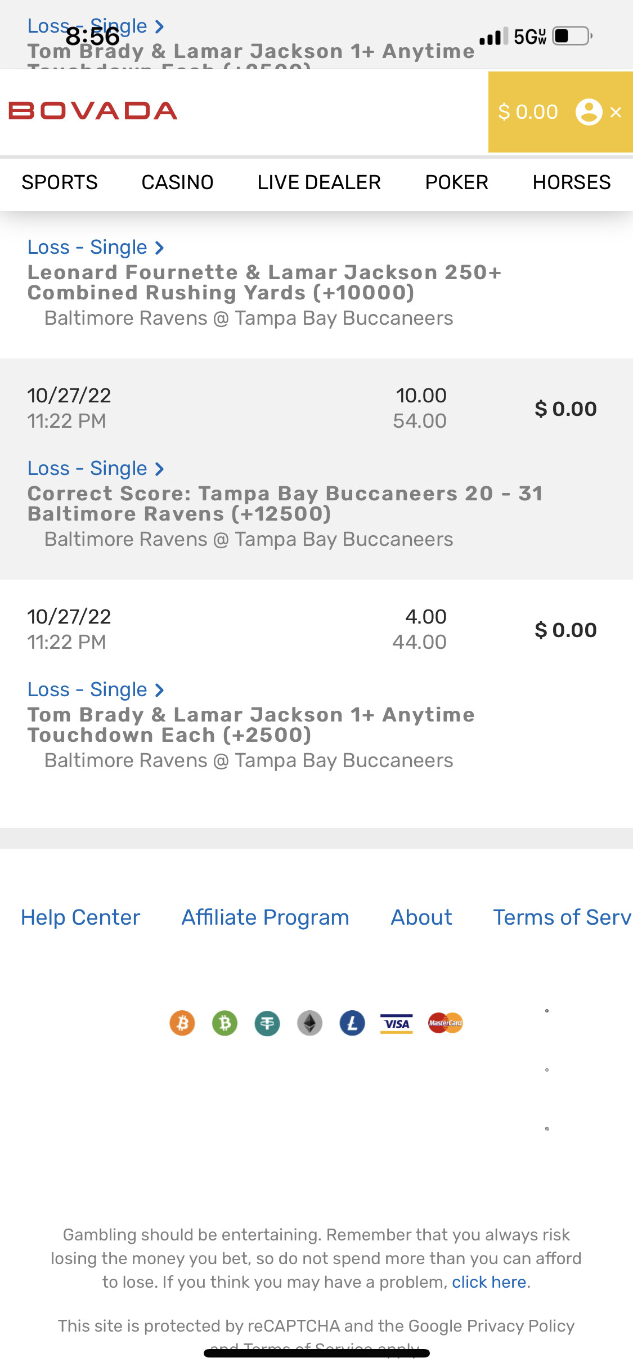Click the Bovada logo
Screen dimensions: 633x1371
[93, 111]
